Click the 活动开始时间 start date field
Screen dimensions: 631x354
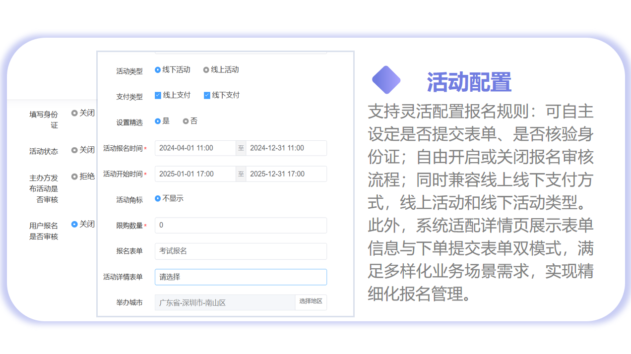tap(195, 174)
